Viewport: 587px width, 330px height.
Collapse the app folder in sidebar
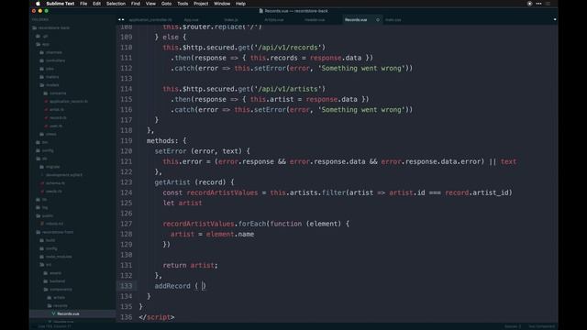[42, 44]
